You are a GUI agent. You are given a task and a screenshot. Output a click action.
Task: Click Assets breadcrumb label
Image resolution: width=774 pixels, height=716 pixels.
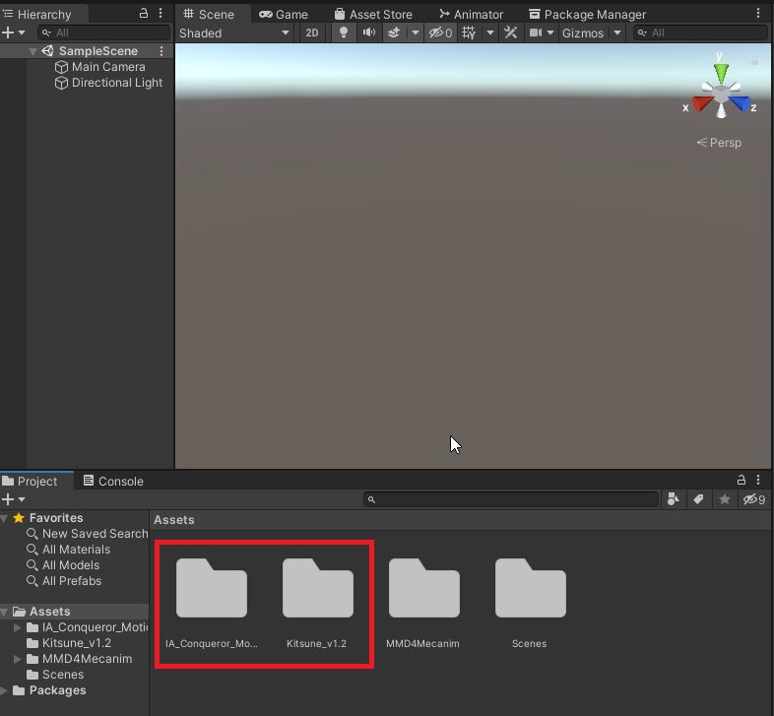pos(173,519)
